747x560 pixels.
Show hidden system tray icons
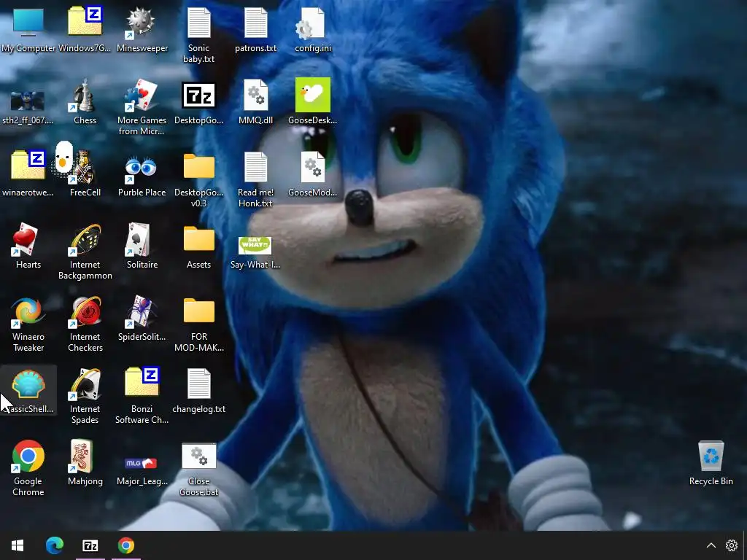711,545
